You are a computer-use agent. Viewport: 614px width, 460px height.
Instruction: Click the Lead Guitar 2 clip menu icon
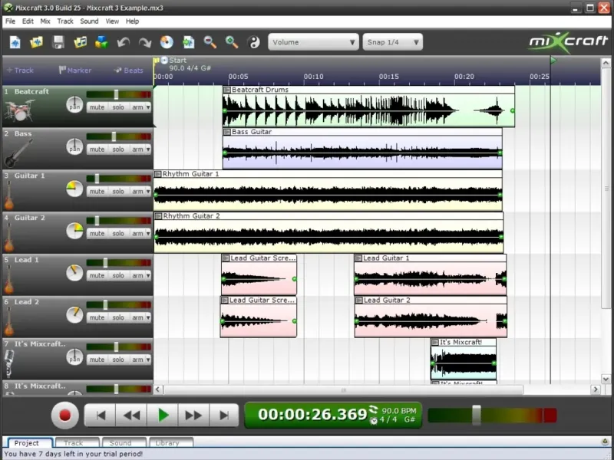tap(358, 301)
